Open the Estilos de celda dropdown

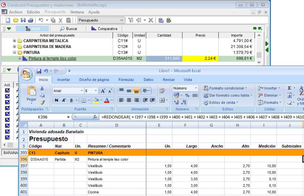(221, 102)
